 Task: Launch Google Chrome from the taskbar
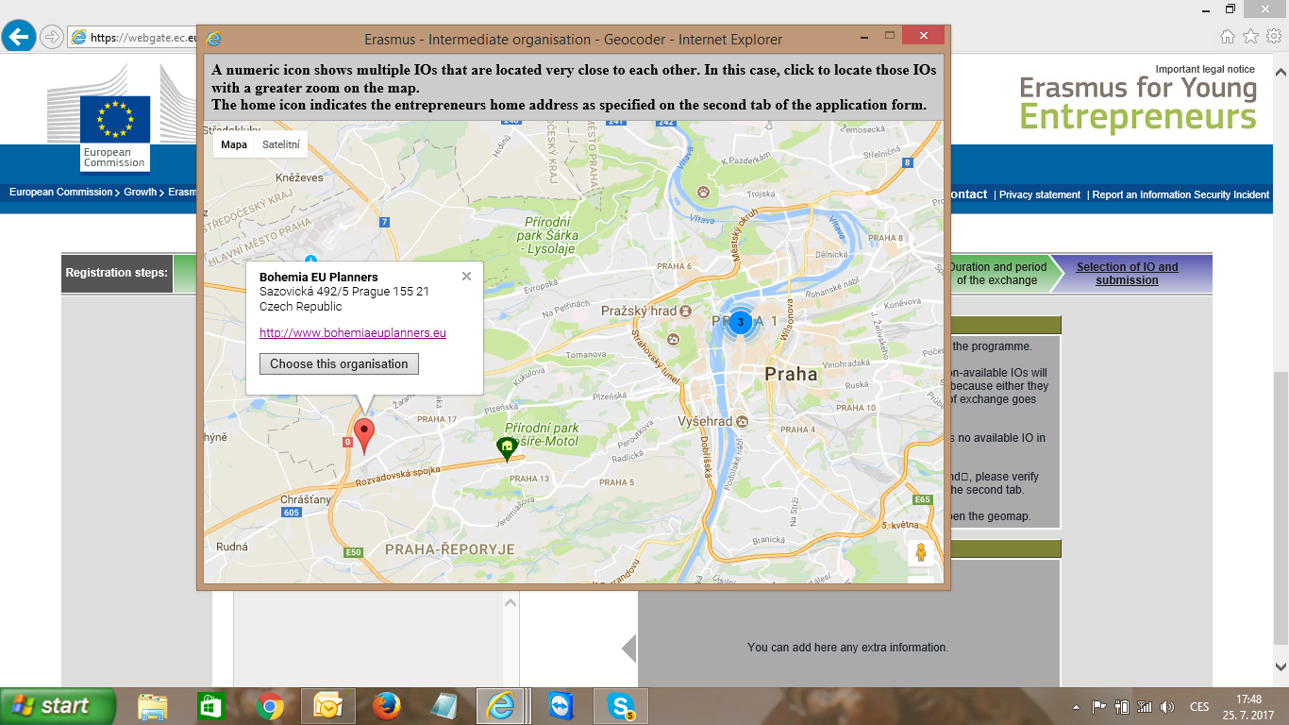pyautogui.click(x=270, y=706)
